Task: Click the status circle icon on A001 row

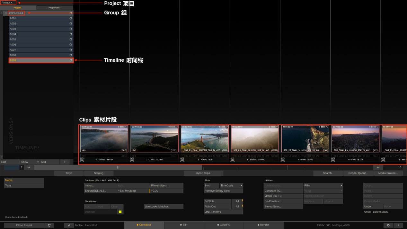Action: (71, 18)
